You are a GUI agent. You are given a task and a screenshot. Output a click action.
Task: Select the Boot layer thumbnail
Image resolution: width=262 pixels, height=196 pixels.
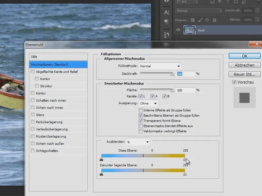click(190, 30)
